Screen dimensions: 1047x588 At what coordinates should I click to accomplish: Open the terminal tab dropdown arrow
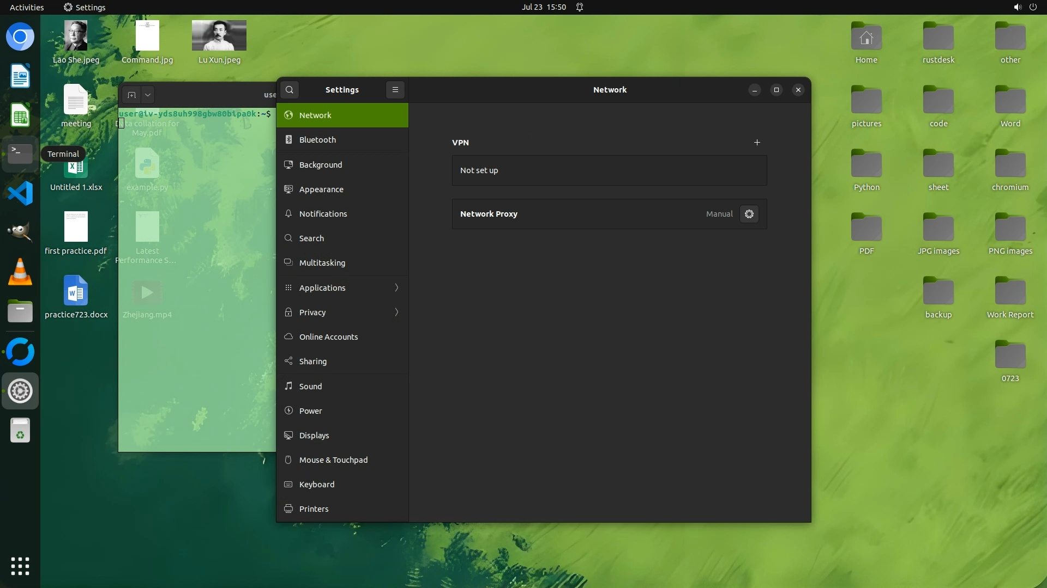click(x=148, y=95)
